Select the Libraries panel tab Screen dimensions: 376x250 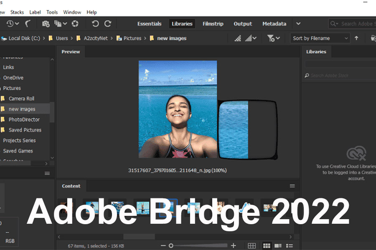tap(316, 52)
